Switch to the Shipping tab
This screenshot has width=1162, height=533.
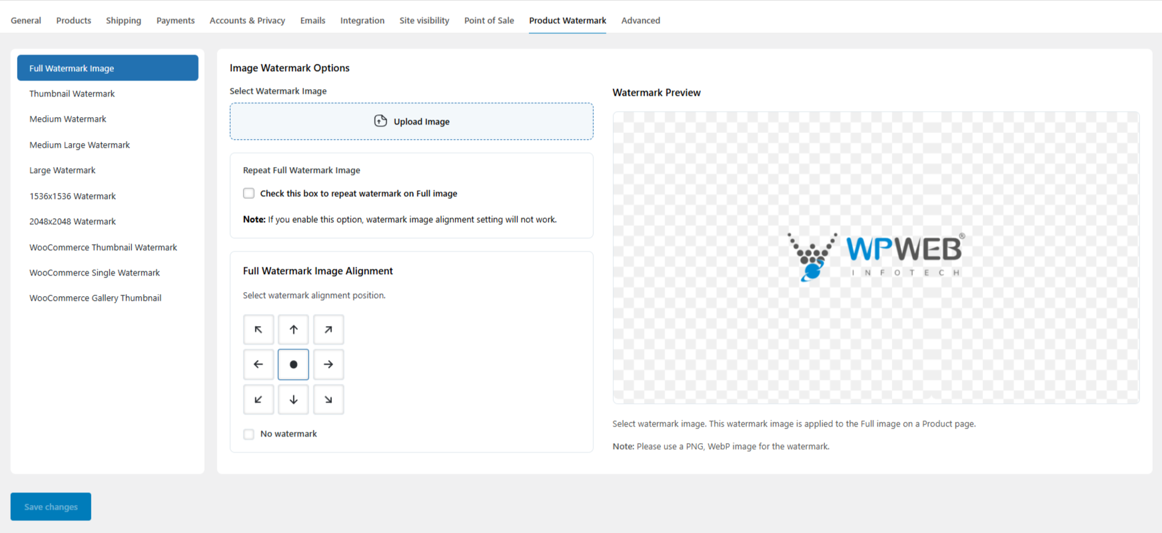[123, 21]
